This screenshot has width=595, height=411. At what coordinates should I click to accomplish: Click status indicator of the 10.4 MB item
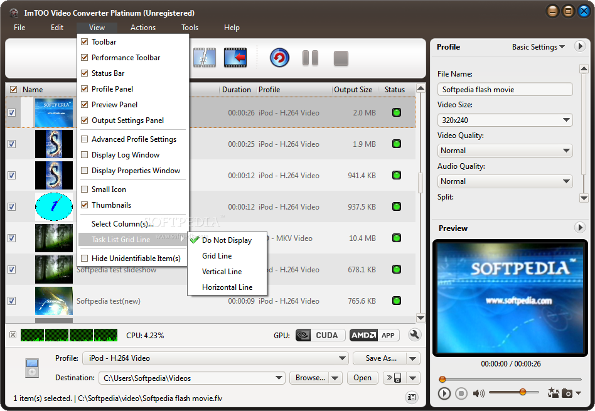click(397, 238)
